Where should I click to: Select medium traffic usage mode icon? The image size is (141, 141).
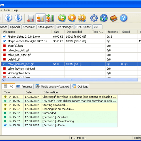click(41, 18)
